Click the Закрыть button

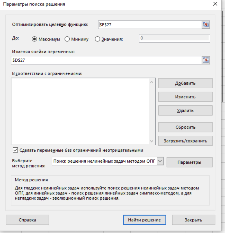[x=193, y=220]
